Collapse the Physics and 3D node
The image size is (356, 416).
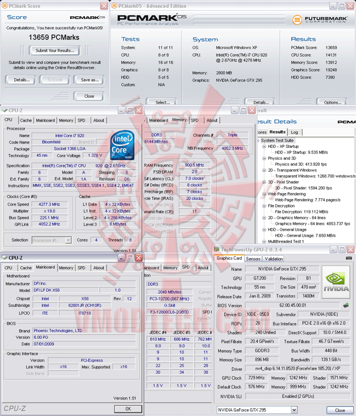[x=264, y=158]
